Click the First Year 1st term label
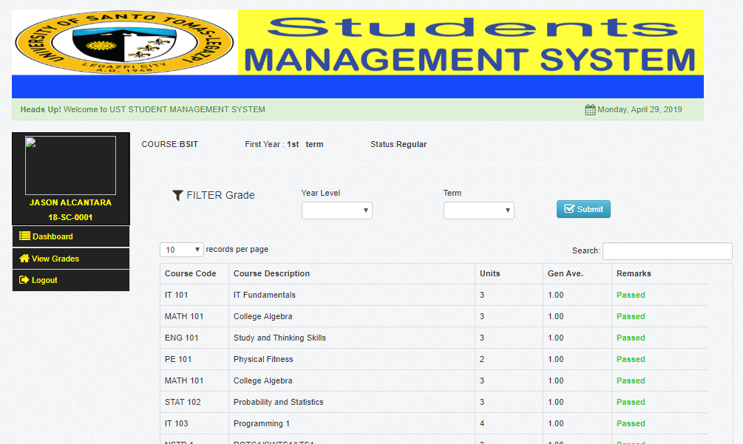743x444 pixels. (x=284, y=144)
